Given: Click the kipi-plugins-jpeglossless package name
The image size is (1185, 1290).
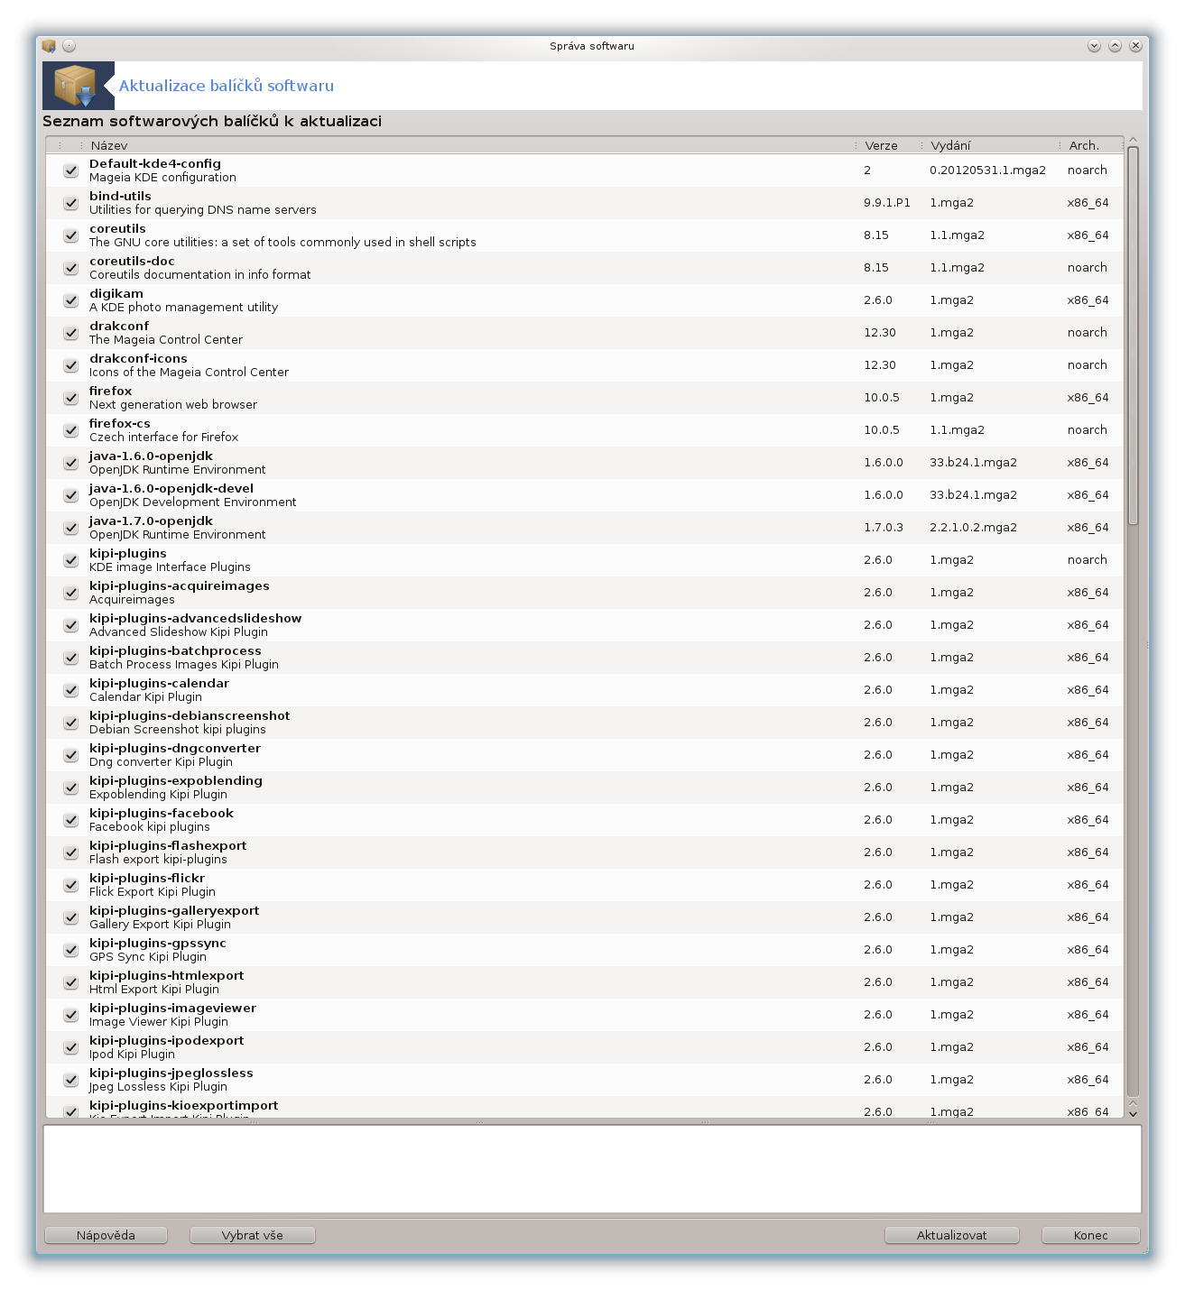Looking at the screenshot, I should point(171,1073).
